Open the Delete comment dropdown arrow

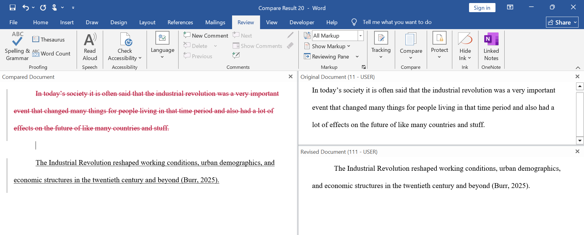(x=215, y=46)
